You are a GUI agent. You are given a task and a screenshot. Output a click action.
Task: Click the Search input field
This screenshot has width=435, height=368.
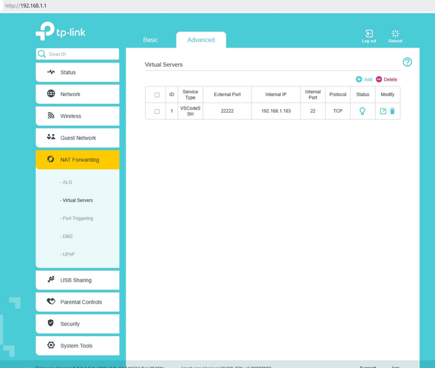pos(81,54)
